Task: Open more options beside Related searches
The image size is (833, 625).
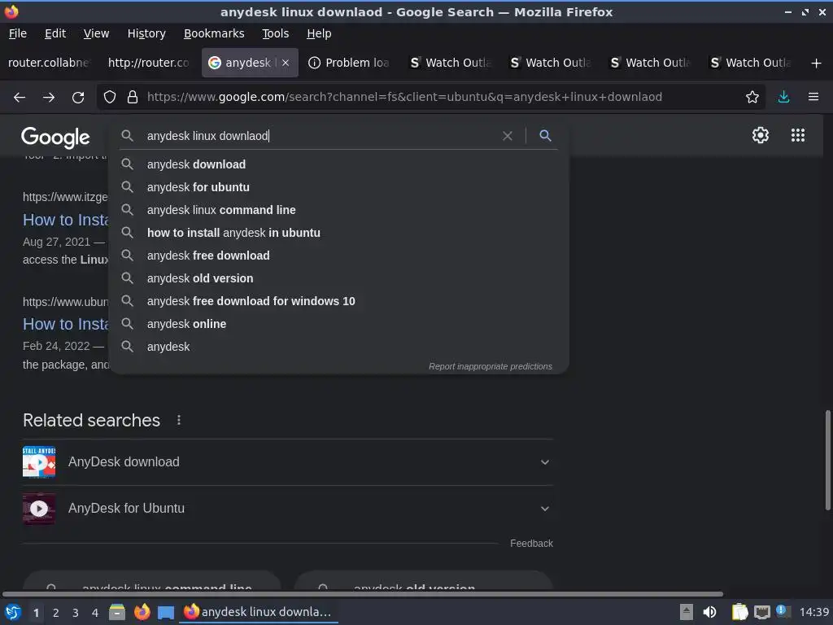Action: click(179, 421)
